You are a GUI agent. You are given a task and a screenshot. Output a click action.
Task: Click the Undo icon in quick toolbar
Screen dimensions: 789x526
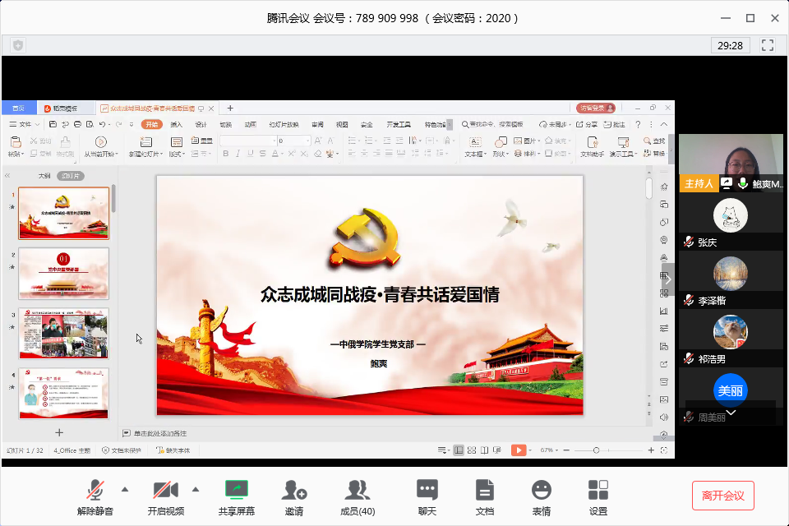click(102, 124)
